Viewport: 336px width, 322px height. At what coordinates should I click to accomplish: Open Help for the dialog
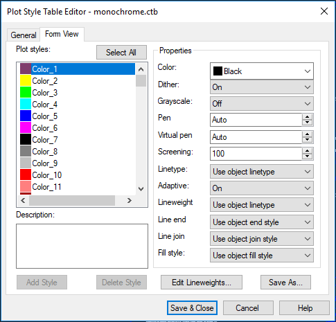pyautogui.click(x=304, y=308)
